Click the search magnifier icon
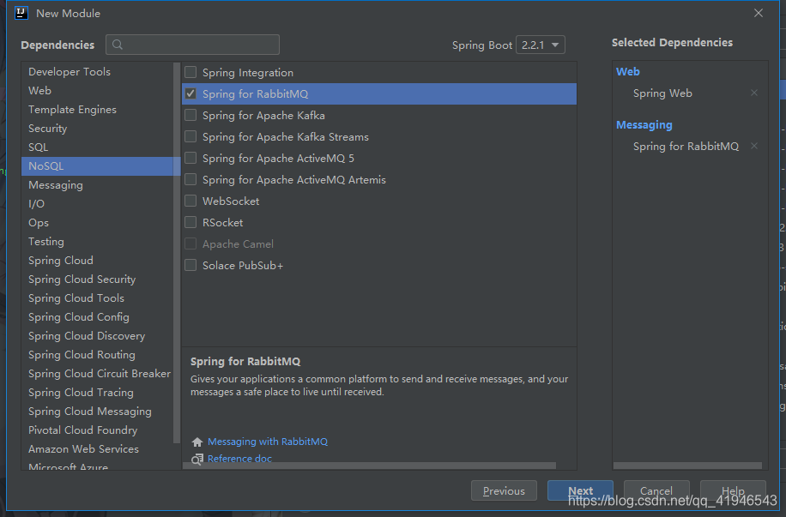Image resolution: width=786 pixels, height=517 pixels. pos(118,45)
